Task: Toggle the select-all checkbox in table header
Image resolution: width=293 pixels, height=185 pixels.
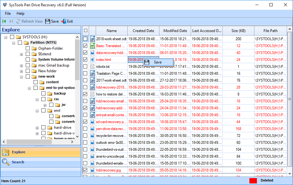Action: [85, 30]
